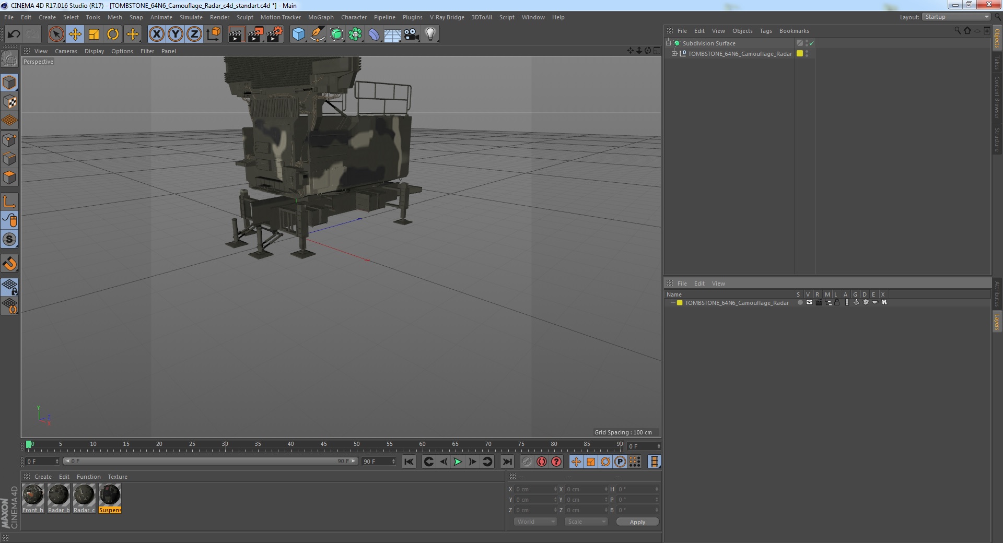
Task: Expand TOMBSTONE_64N6_Camouflage_Radar object
Action: [674, 53]
